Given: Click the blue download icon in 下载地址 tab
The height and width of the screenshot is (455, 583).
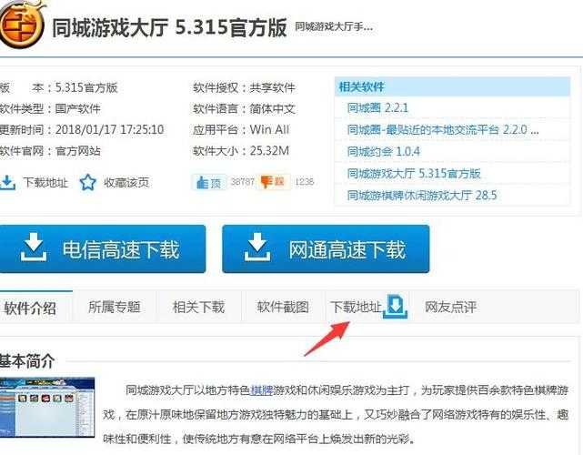Looking at the screenshot, I should click(x=396, y=307).
